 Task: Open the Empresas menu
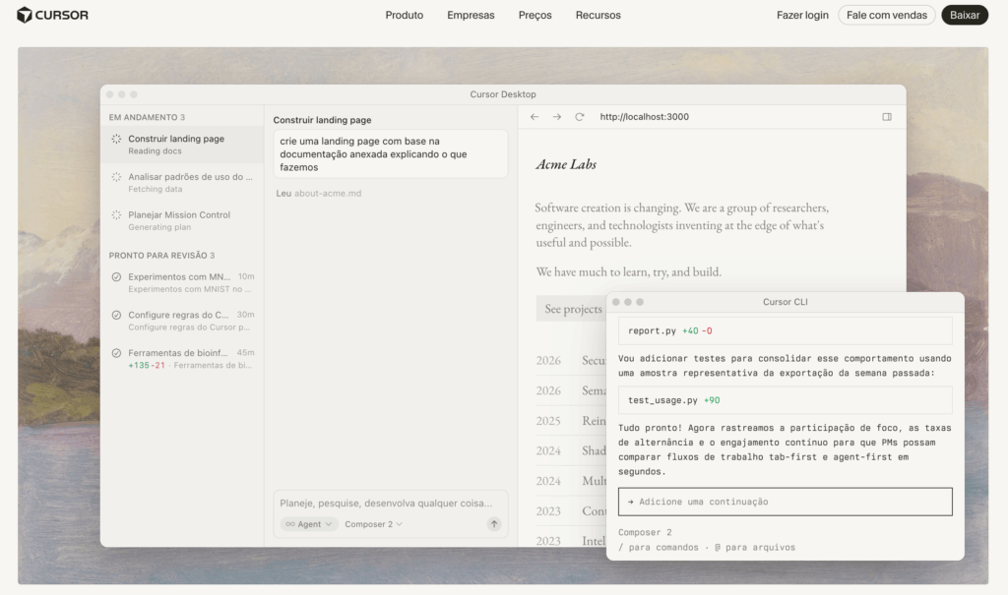tap(471, 15)
